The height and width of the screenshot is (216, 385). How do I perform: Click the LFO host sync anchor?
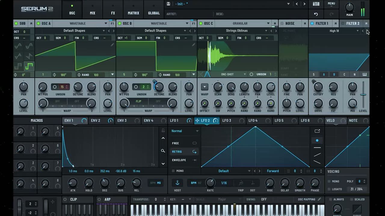[177, 183]
